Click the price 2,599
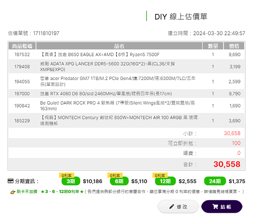253x221 pixels. coord(235,82)
